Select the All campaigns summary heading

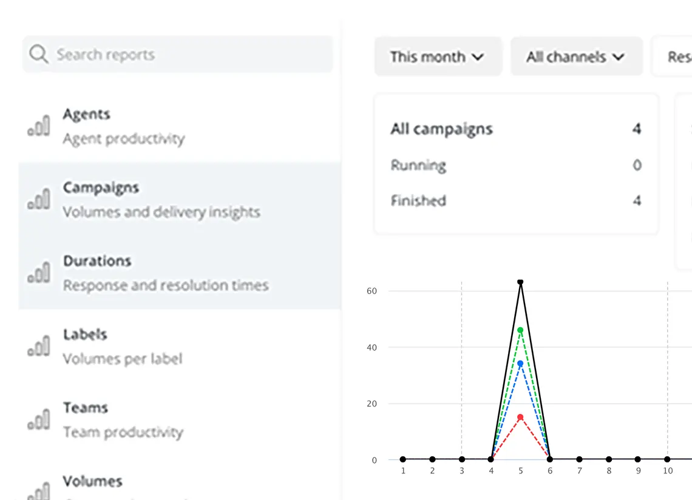(x=441, y=129)
